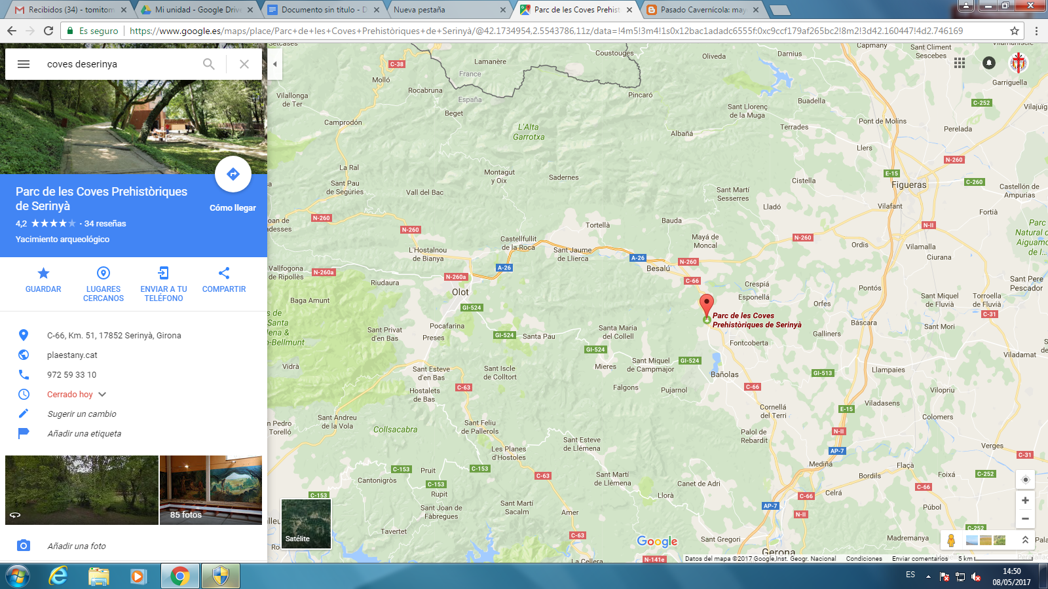Click Sugerir un cambio
This screenshot has height=589, width=1048.
tap(82, 414)
